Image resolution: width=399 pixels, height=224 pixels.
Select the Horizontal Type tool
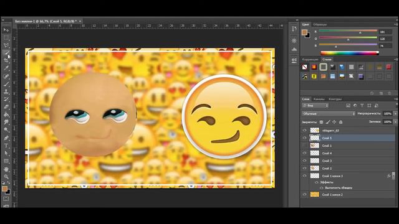pyautogui.click(x=6, y=146)
